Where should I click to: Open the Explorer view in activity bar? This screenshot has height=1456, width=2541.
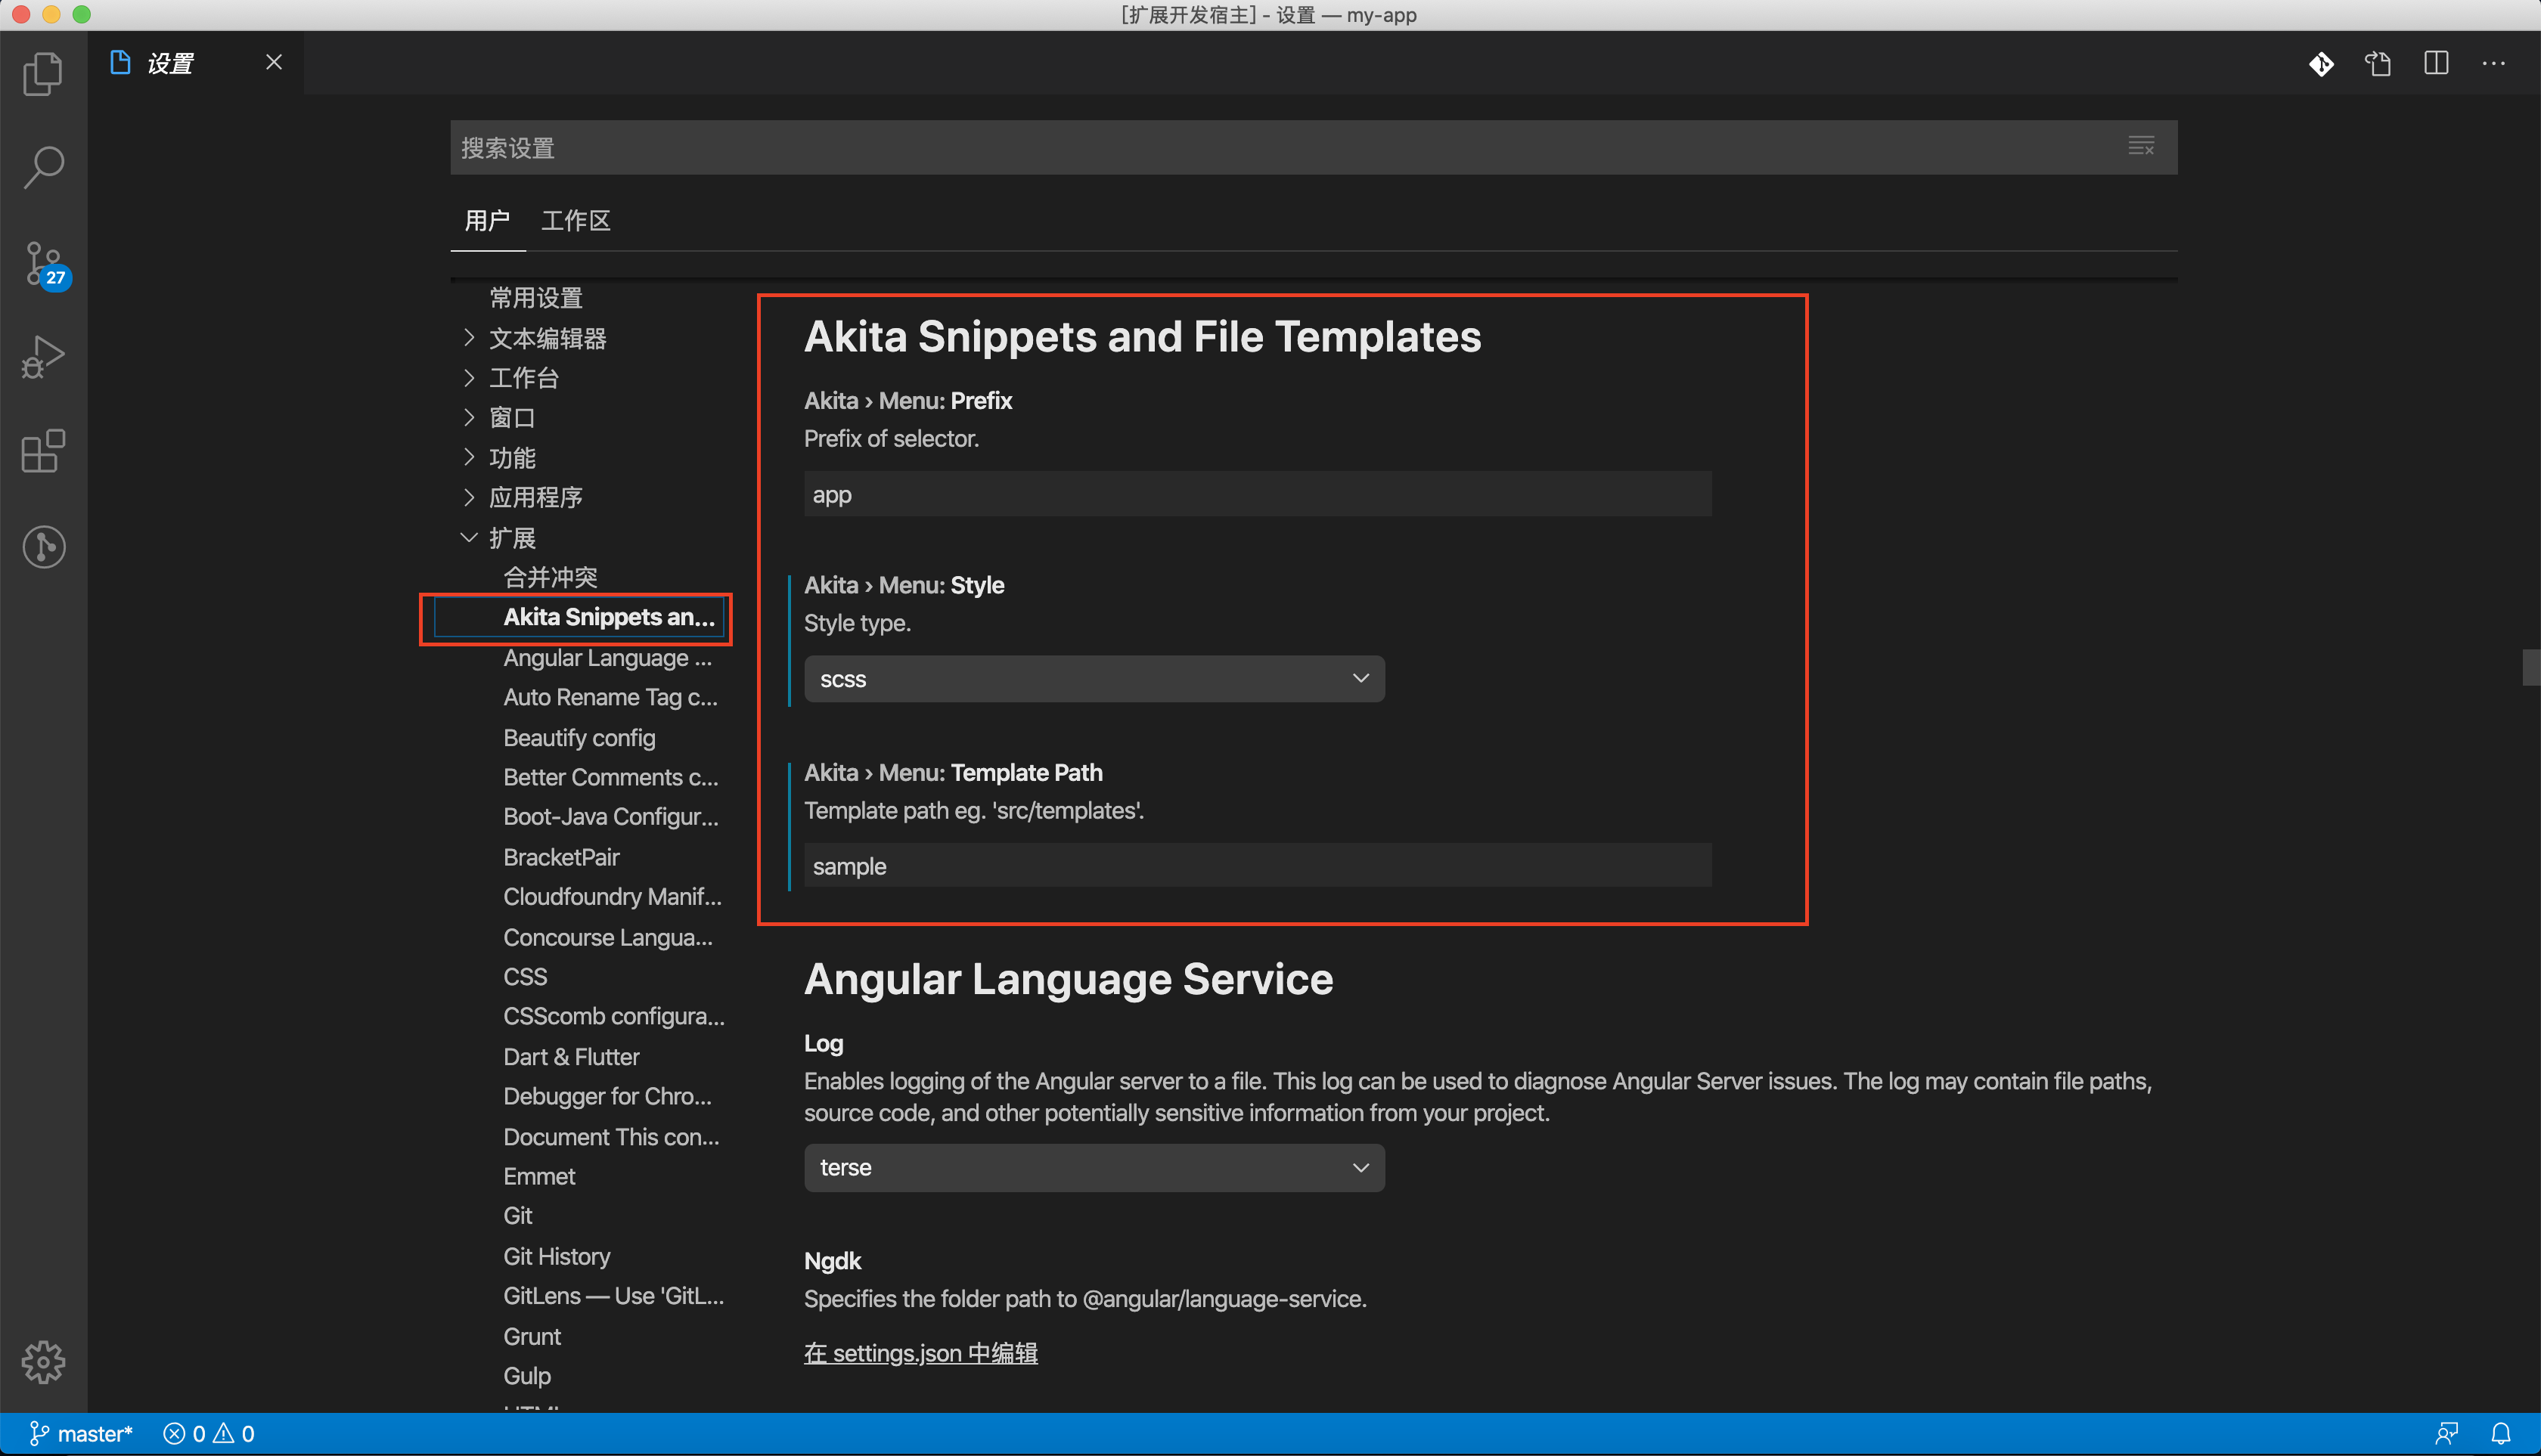43,73
